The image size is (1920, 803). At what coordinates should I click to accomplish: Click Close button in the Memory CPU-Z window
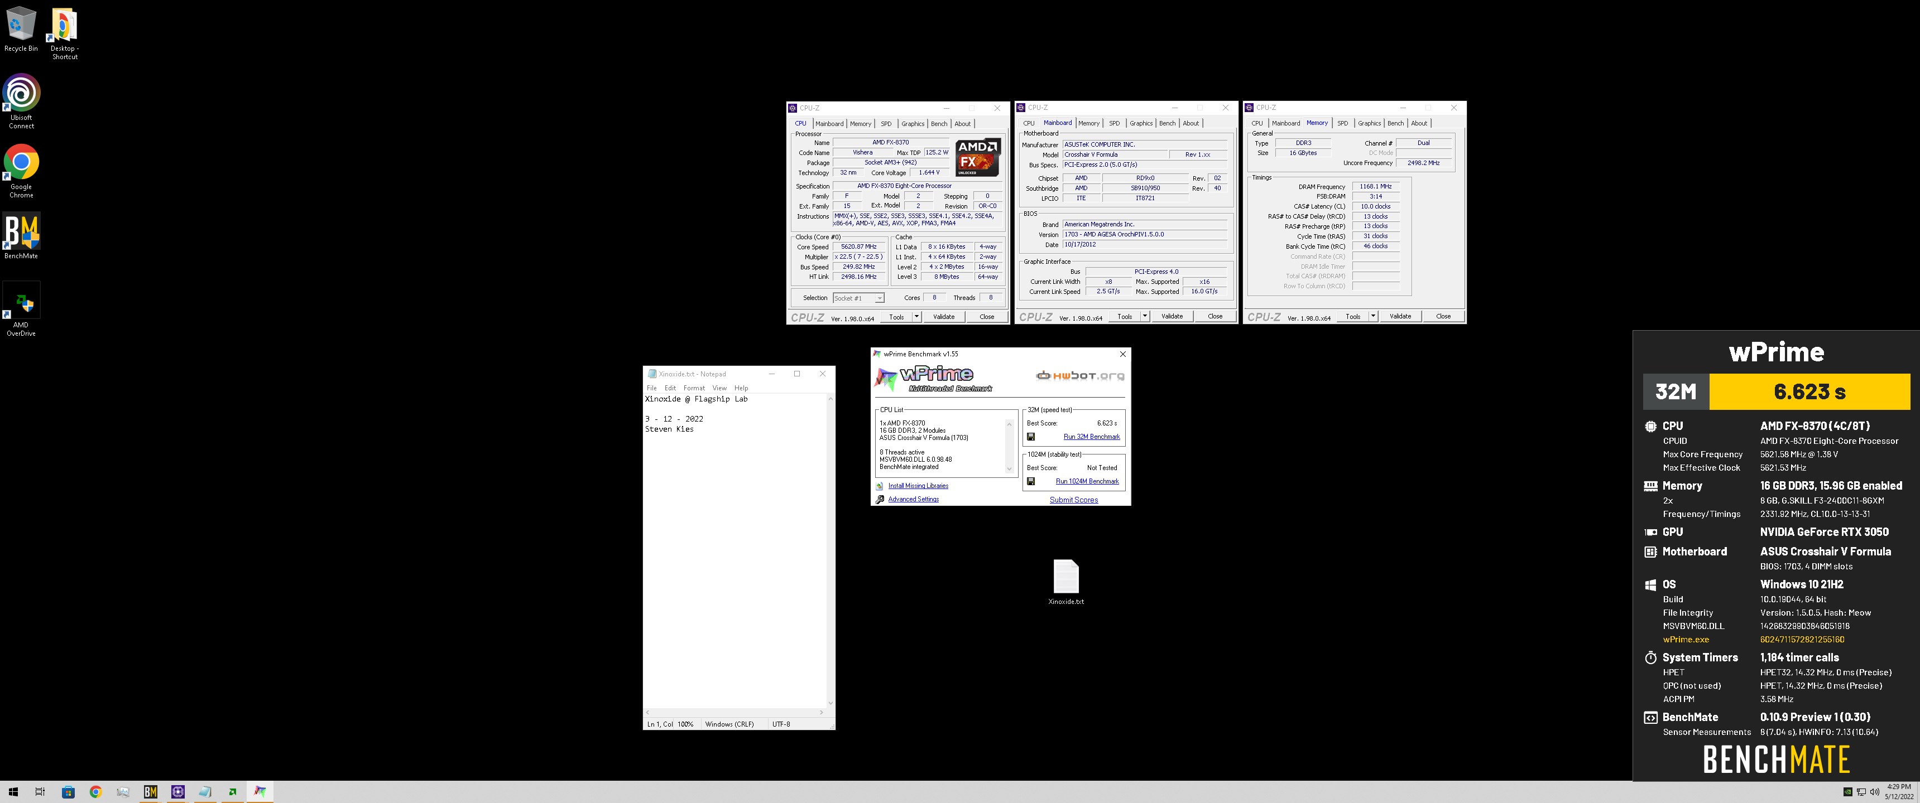(x=1443, y=317)
